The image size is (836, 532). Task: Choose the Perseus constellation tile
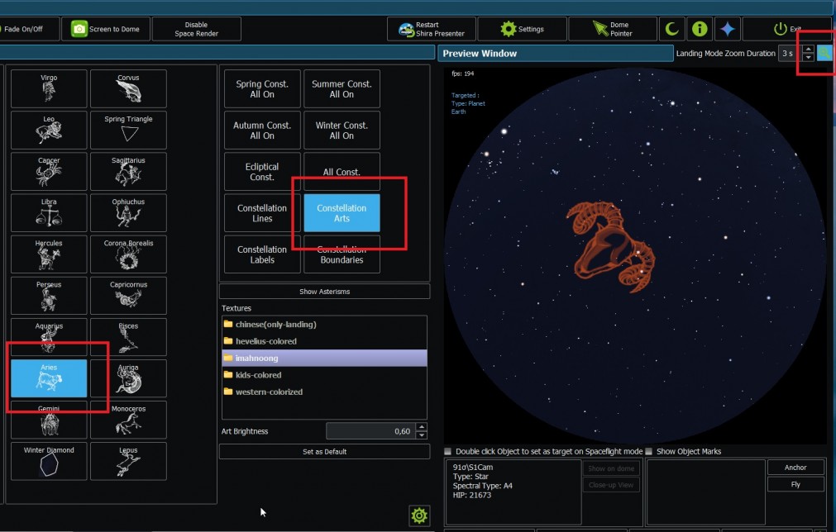[x=49, y=296]
